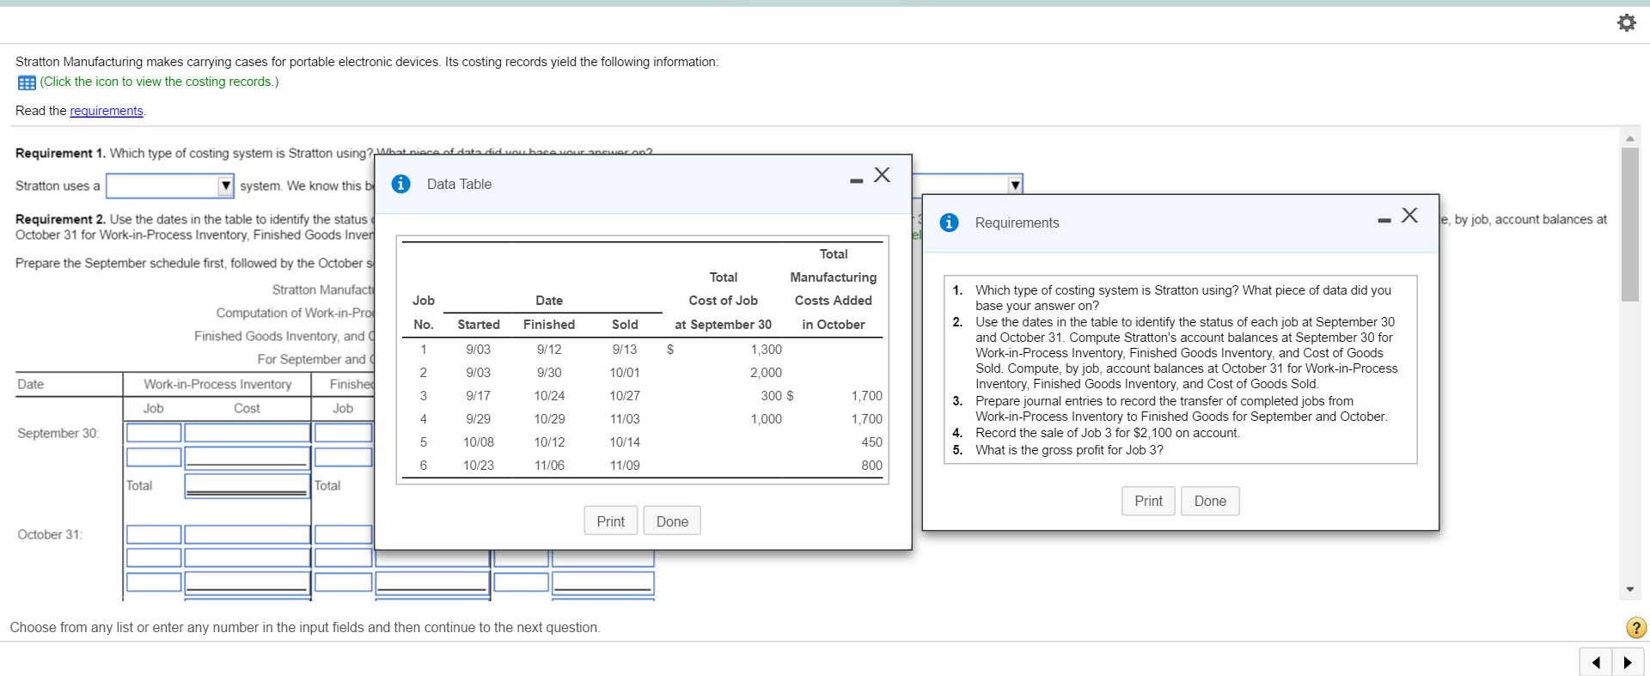
Task: Select Job 4 started date 9/29
Action: click(478, 419)
